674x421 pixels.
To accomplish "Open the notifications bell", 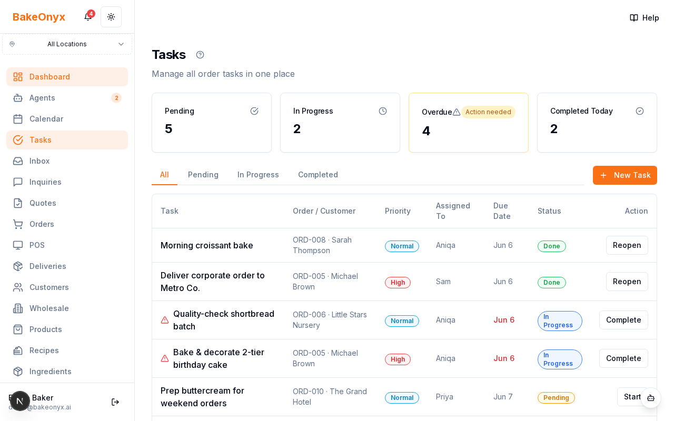I will tap(88, 17).
